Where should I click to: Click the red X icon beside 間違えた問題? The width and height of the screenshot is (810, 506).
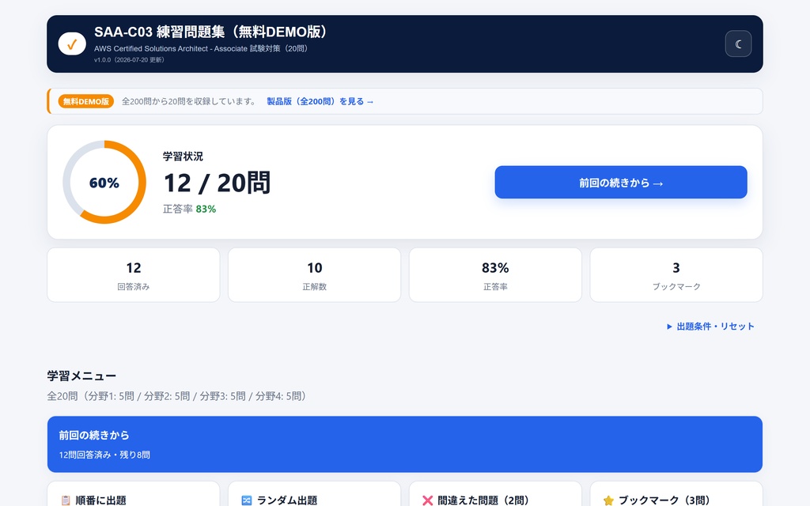point(427,500)
